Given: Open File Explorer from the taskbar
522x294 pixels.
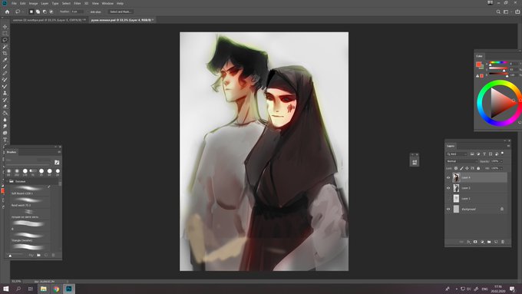Looking at the screenshot, I should coord(43,289).
